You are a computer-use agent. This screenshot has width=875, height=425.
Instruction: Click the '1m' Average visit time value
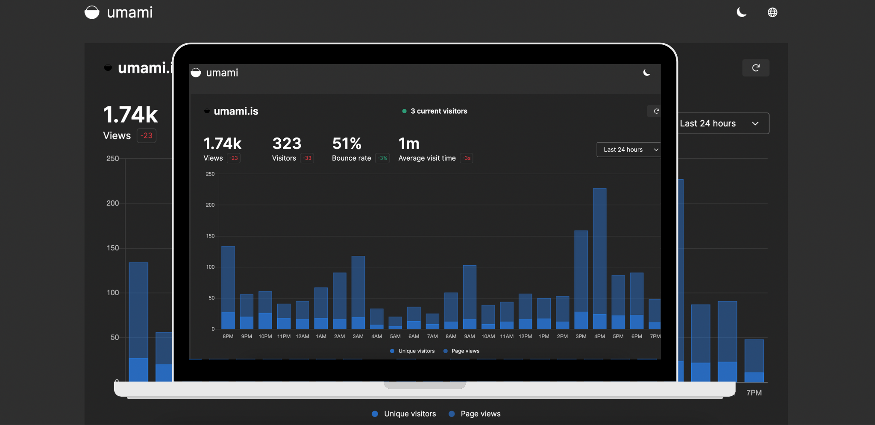click(x=409, y=144)
